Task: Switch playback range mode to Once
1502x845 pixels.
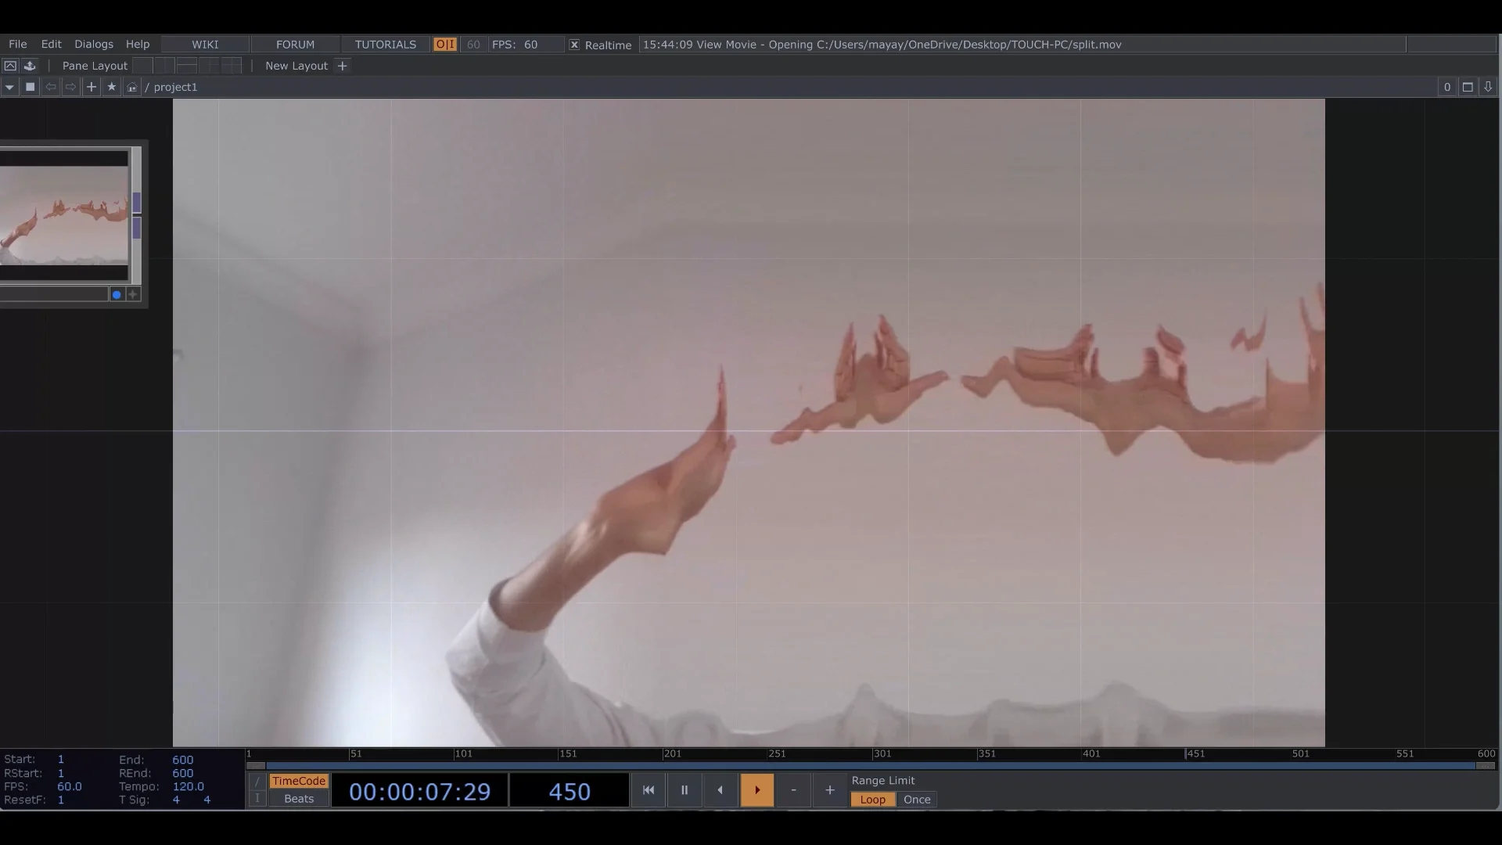Action: point(915,800)
